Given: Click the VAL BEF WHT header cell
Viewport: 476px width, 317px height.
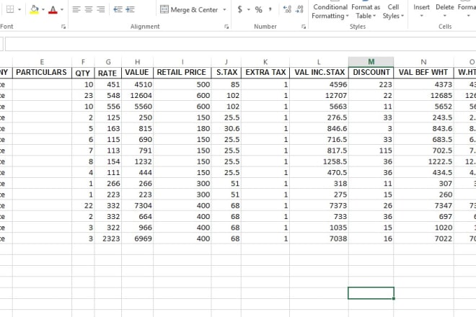Looking at the screenshot, I should point(423,73).
